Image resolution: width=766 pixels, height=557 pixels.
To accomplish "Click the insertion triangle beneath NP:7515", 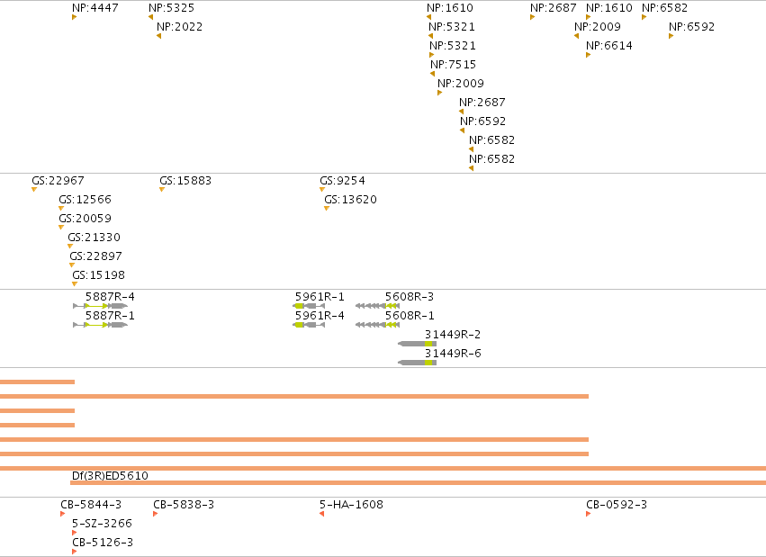I will (432, 74).
